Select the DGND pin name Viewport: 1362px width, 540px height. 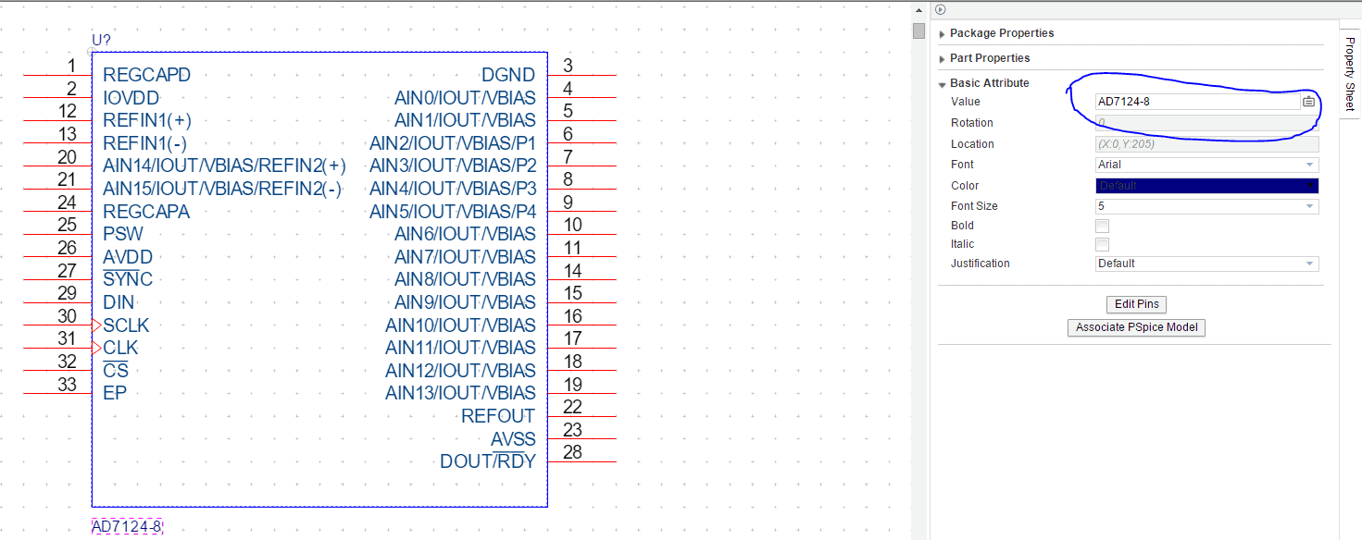[x=508, y=75]
